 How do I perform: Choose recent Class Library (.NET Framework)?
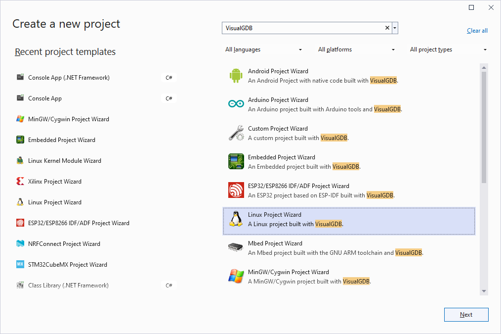[96, 286]
